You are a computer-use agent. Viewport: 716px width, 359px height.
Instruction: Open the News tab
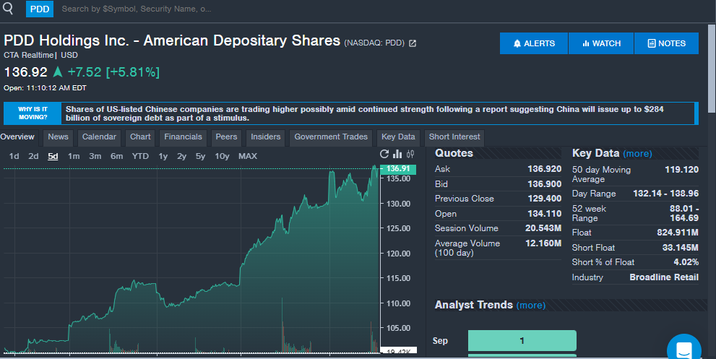tap(58, 137)
